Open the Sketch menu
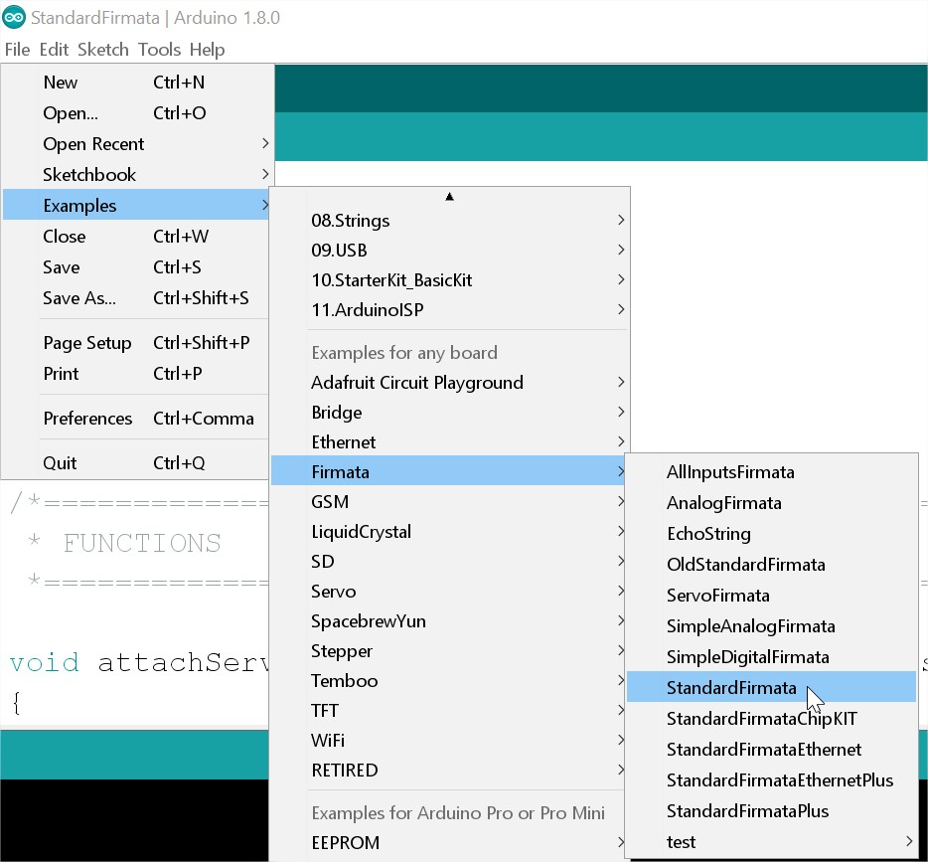The width and height of the screenshot is (928, 862). click(103, 49)
